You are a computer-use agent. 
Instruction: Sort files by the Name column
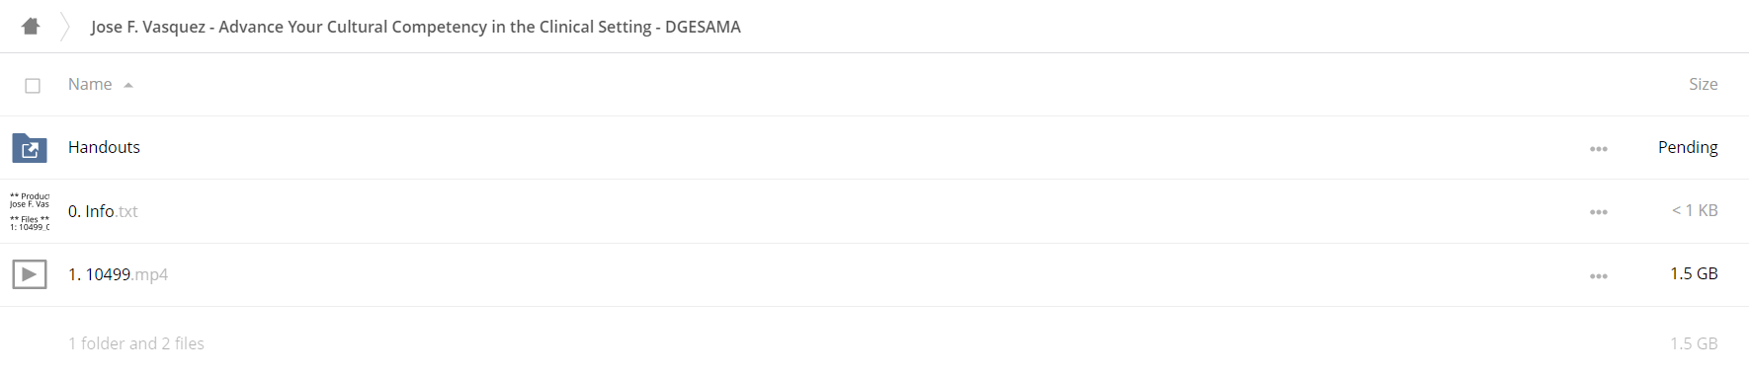pyautogui.click(x=90, y=85)
